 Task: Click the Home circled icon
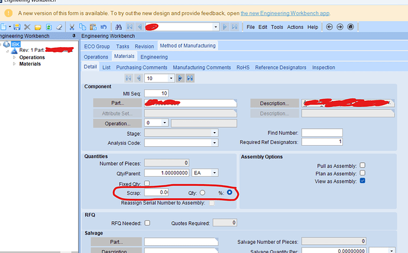351,27
